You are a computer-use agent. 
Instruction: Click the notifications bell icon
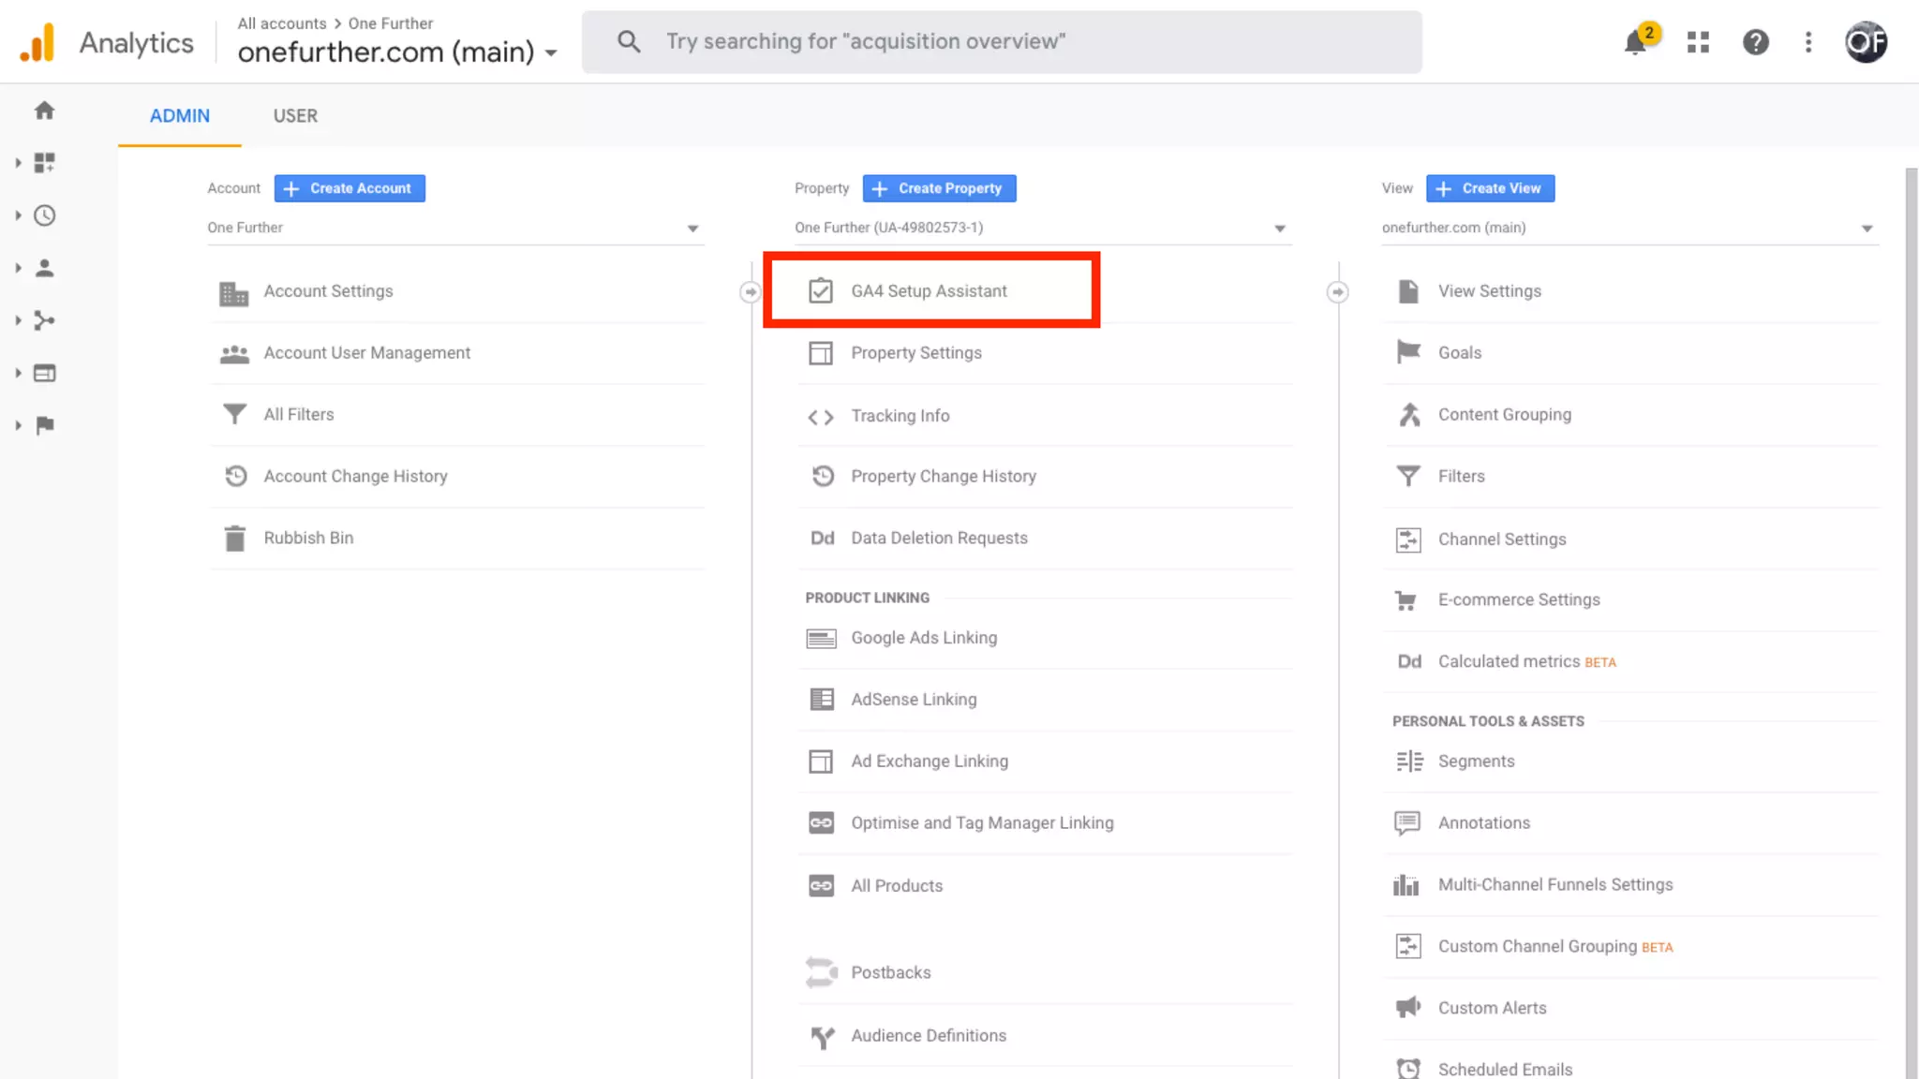coord(1635,42)
